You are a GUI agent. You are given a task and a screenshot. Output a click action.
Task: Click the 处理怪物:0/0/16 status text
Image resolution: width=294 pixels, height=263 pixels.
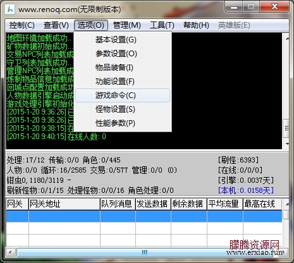(96, 190)
